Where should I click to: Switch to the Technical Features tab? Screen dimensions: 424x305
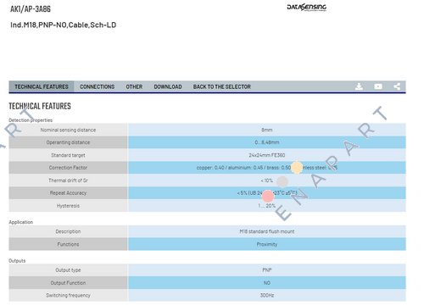[42, 86]
